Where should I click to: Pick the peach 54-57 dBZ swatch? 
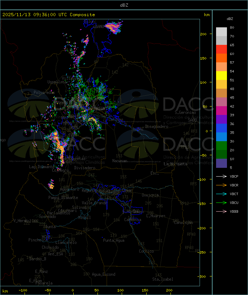[x=221, y=67]
